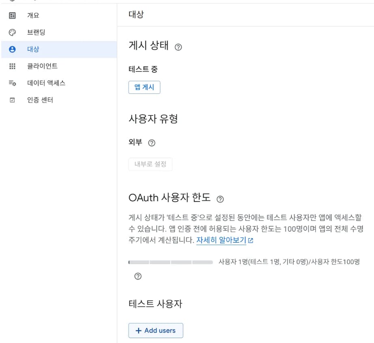Click the list-settings icon beside 데이터 액세스

(12, 83)
